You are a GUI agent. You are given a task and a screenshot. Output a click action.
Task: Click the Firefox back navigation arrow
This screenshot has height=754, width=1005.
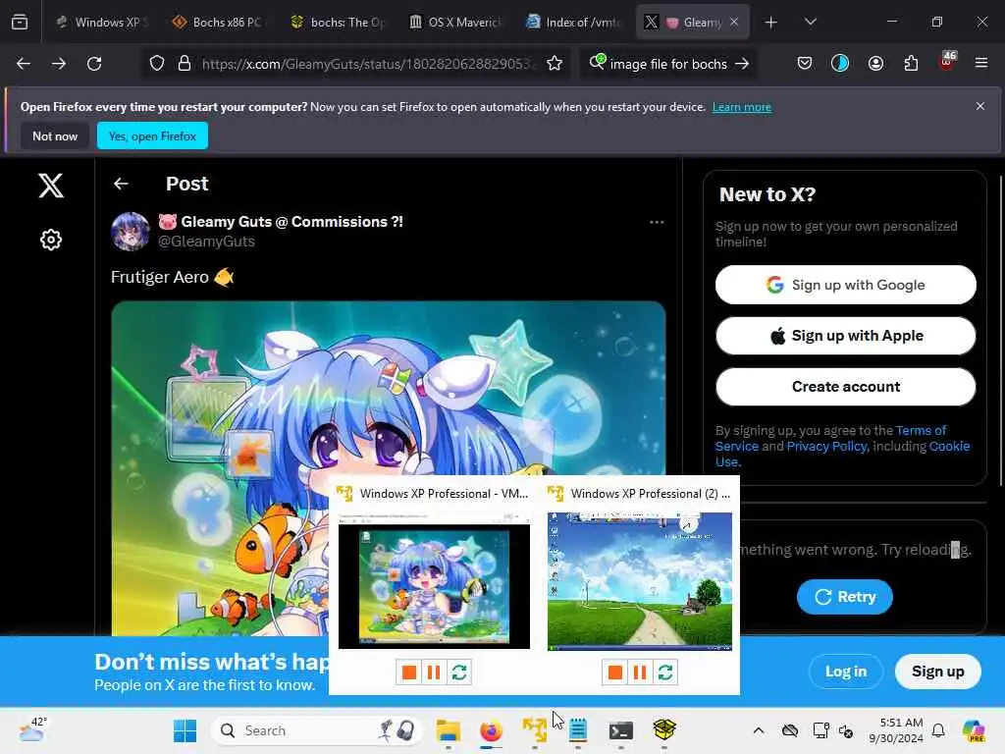tap(24, 64)
